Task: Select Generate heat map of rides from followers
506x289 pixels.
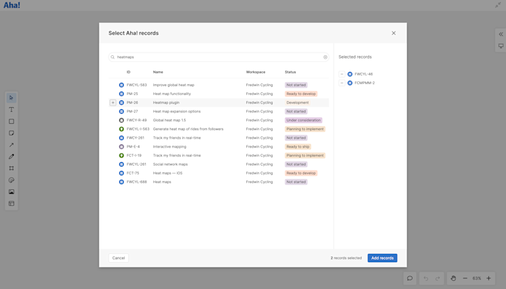Action: (188, 129)
